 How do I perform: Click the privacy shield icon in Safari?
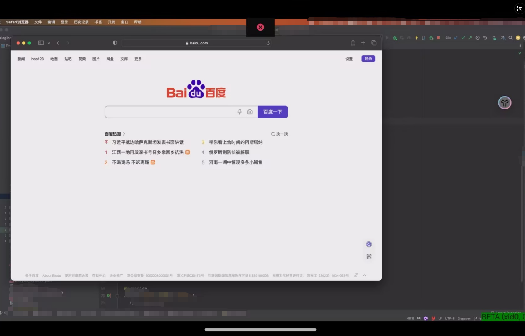coord(115,43)
